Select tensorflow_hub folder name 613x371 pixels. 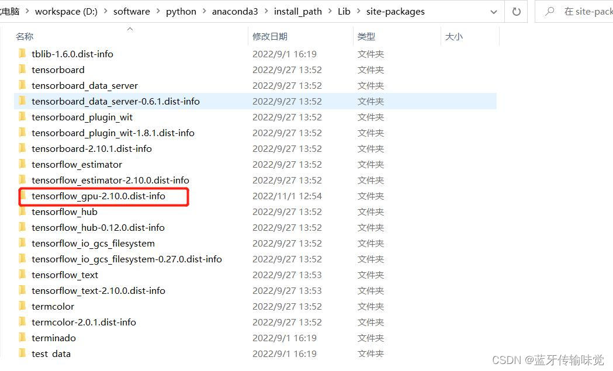64,212
